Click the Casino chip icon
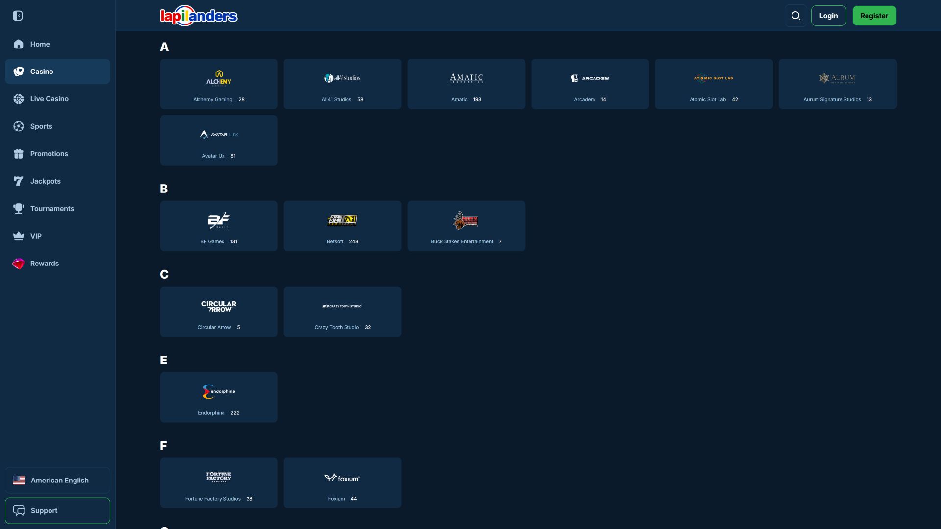 [19, 72]
